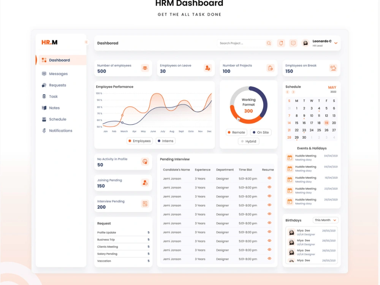Open Requests in the sidebar
Screen dimensions: 380x285
pos(54,85)
